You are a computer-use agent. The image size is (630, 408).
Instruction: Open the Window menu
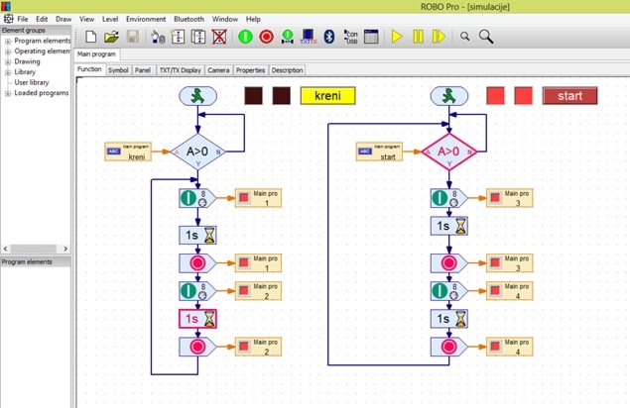tap(224, 19)
